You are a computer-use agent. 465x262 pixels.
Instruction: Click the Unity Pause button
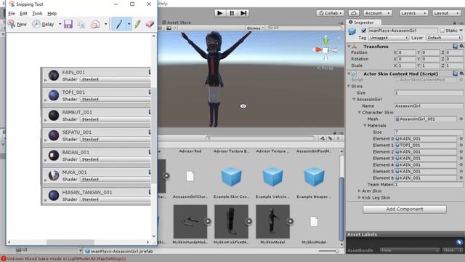[x=232, y=13]
